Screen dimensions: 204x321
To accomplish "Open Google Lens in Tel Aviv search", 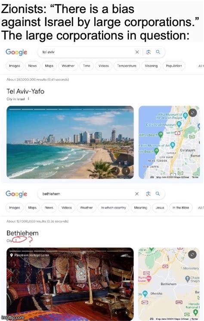I will click(148, 52).
